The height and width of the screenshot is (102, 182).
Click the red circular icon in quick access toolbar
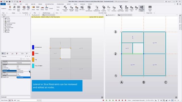(20, 1)
